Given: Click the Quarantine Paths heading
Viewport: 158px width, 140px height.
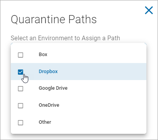Looking at the screenshot, I should 54,19.
